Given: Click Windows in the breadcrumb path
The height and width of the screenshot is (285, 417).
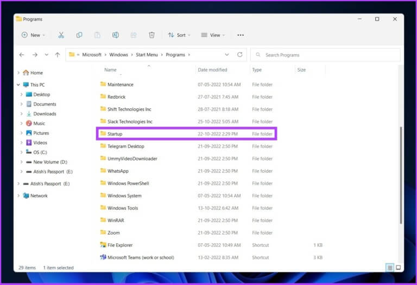Looking at the screenshot, I should [118, 55].
